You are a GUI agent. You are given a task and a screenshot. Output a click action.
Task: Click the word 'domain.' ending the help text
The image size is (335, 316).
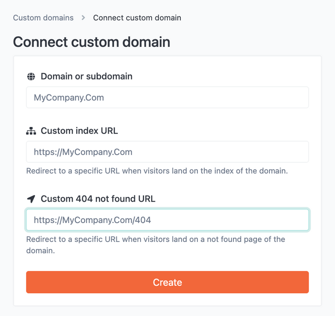[41, 251]
